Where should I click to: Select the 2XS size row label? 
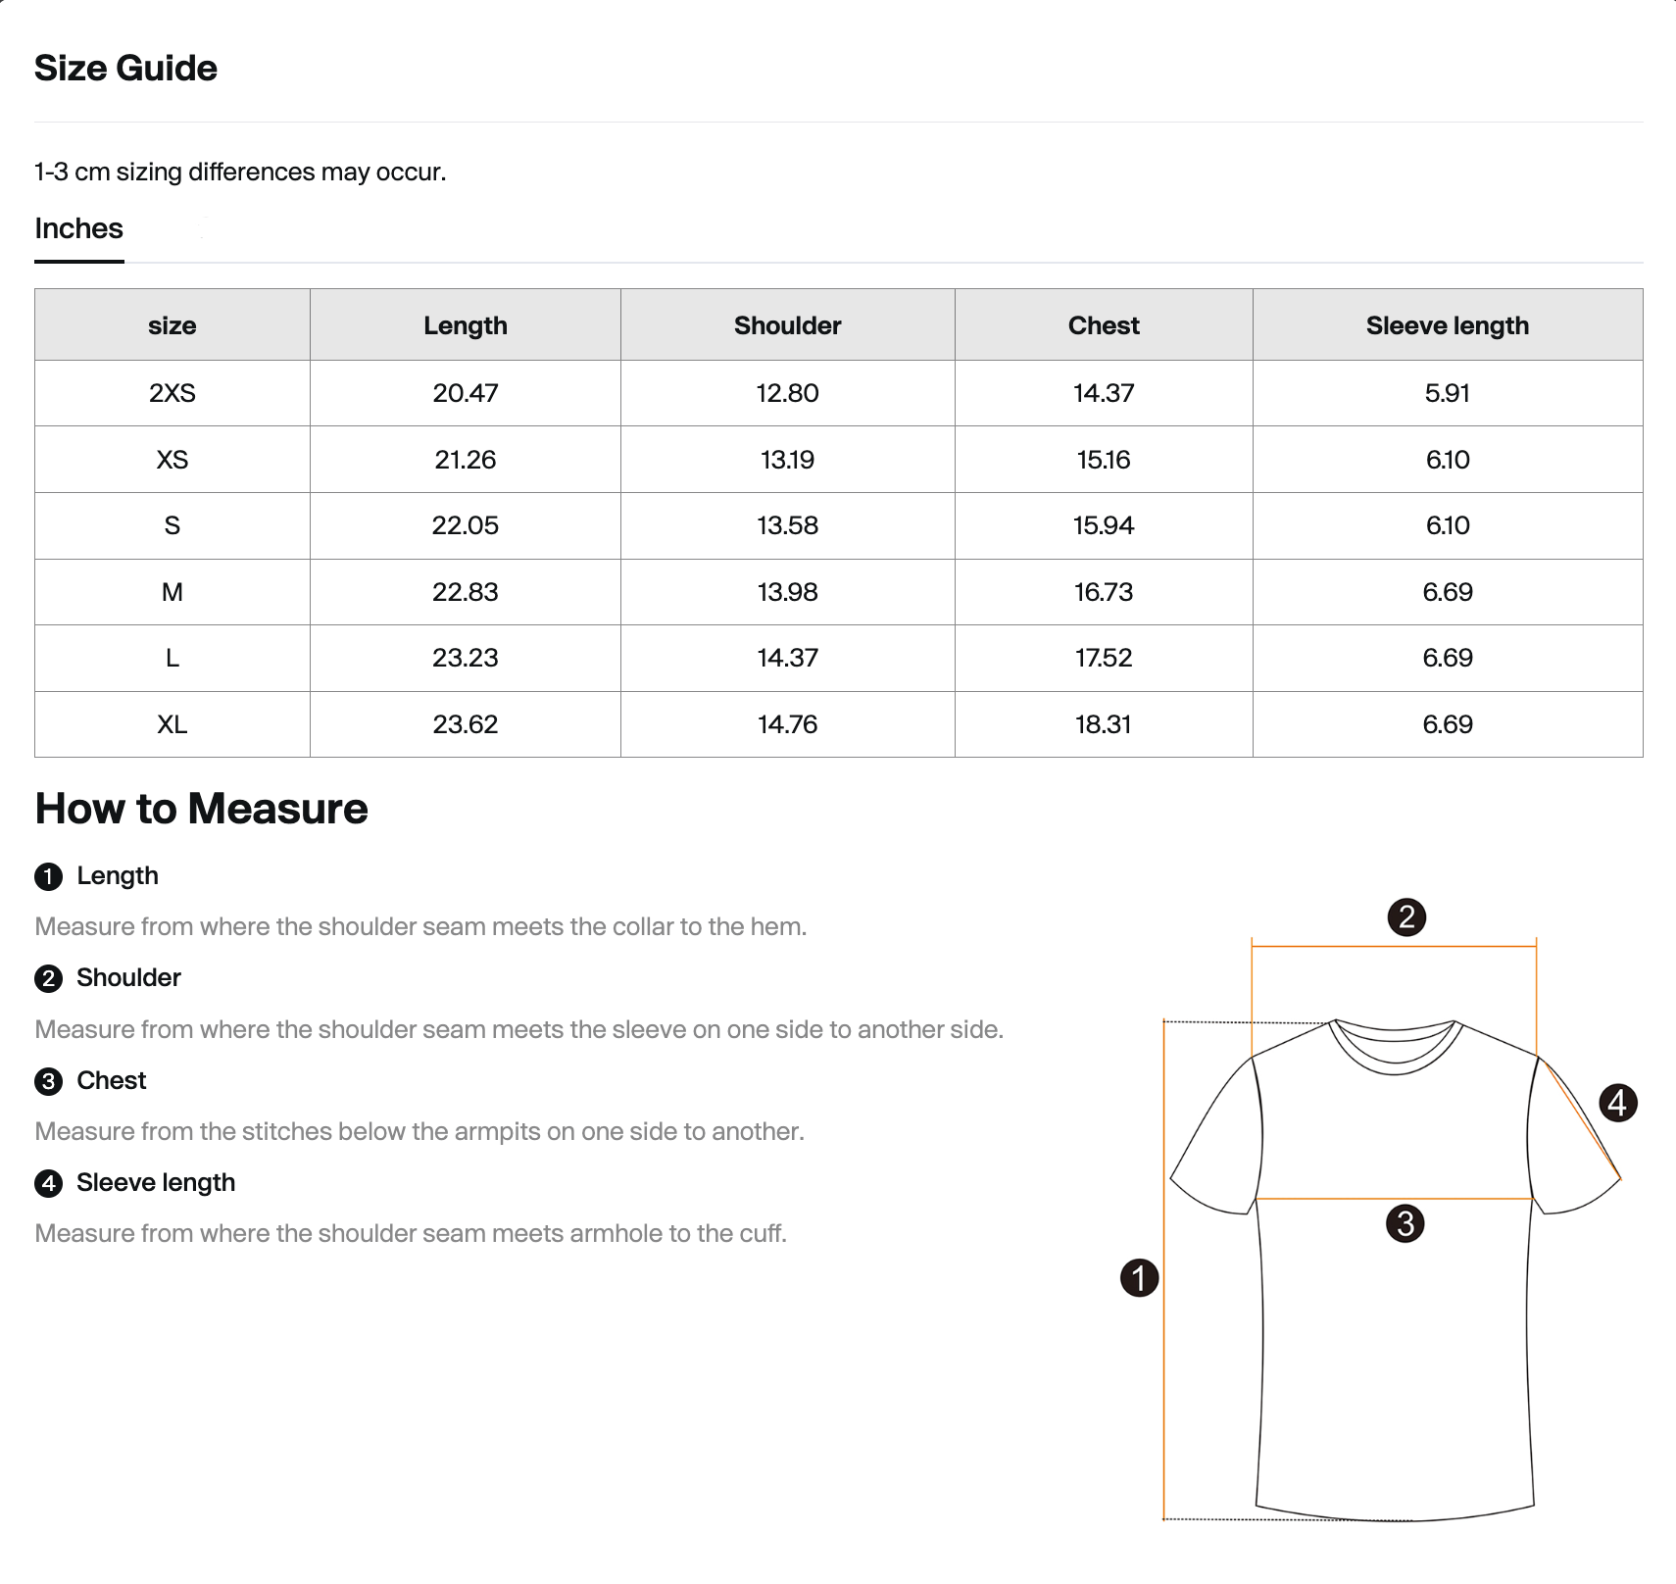pos(173,393)
